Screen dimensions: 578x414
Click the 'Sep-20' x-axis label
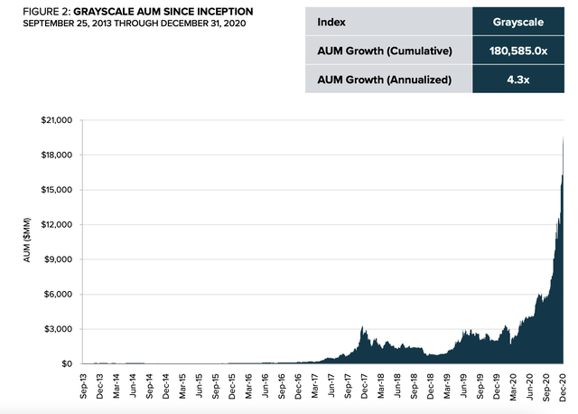[546, 386]
